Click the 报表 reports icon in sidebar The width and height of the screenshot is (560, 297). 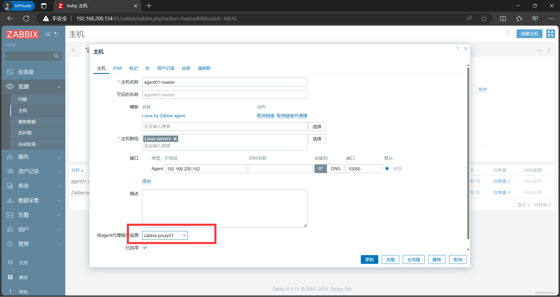pyautogui.click(x=10, y=186)
